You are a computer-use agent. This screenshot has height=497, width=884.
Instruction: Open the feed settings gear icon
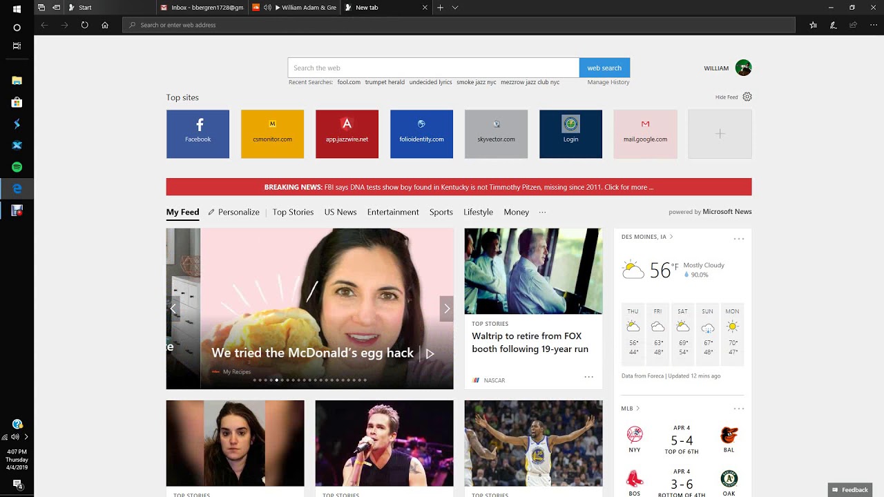(x=747, y=97)
